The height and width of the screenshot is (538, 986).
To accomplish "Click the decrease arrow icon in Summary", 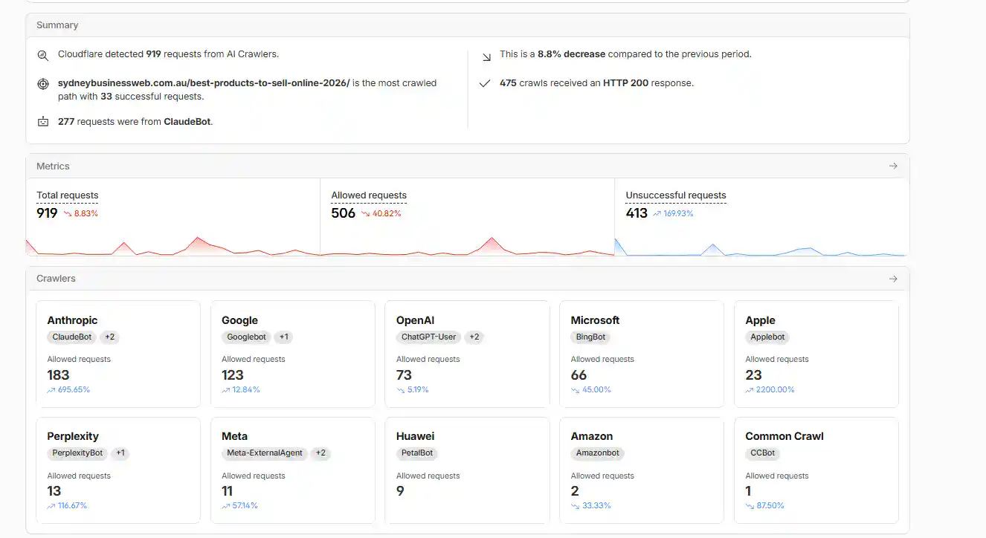I will point(486,56).
